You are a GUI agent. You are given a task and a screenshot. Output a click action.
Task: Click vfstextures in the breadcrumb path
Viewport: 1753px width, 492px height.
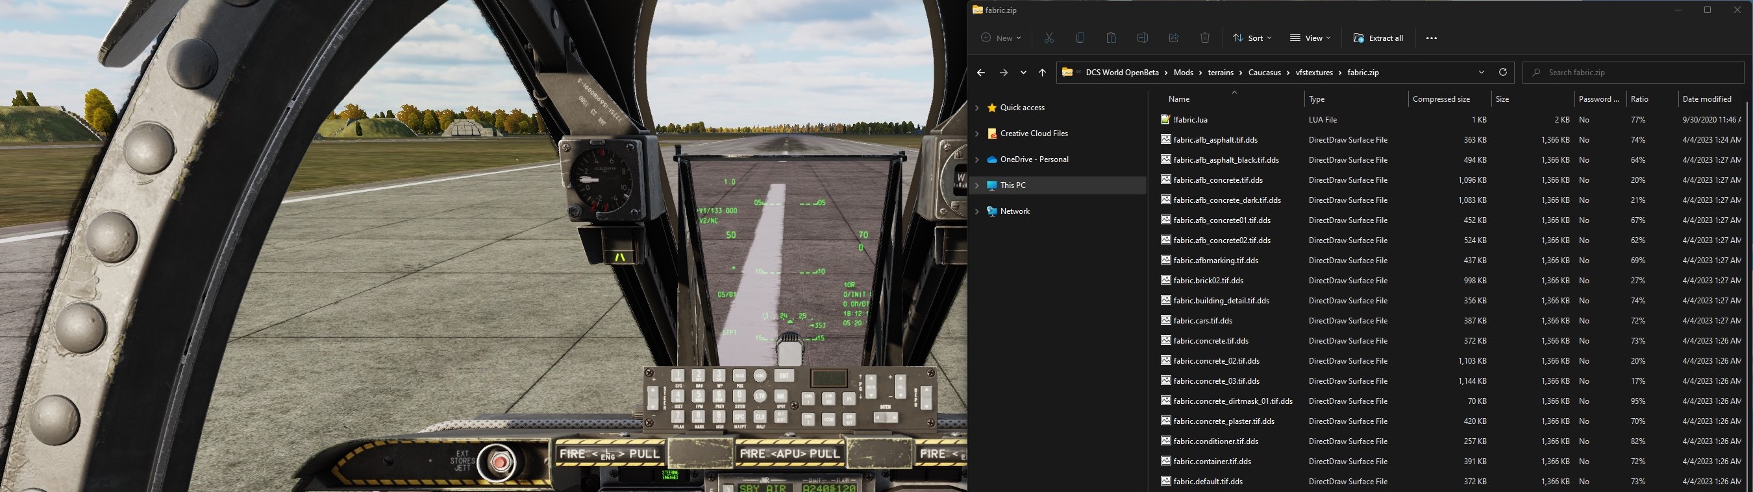tap(1314, 72)
